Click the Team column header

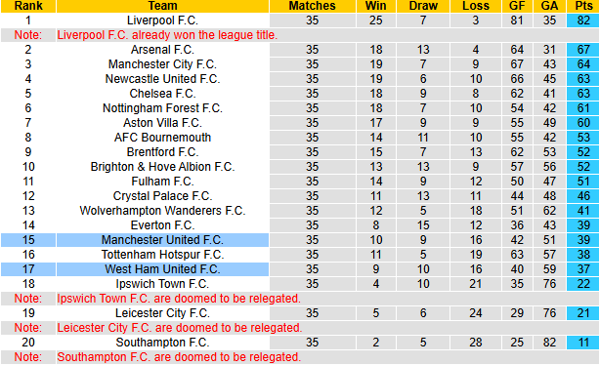162,6
